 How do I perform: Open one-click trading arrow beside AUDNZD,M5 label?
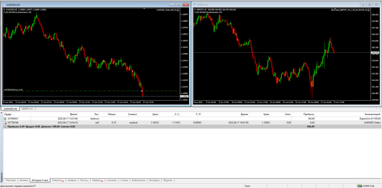click(4, 10)
